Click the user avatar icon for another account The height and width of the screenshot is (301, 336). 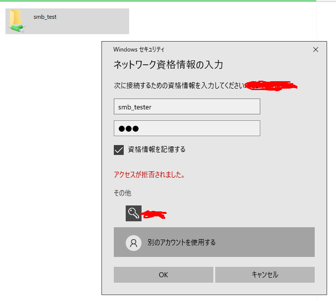click(x=134, y=243)
